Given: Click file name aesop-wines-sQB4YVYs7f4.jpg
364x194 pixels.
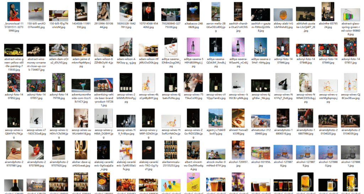Looking at the screenshot, I should (x=14, y=134).
